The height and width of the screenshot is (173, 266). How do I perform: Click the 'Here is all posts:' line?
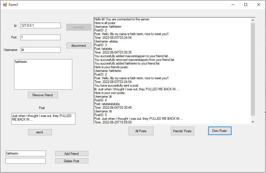[105, 23]
